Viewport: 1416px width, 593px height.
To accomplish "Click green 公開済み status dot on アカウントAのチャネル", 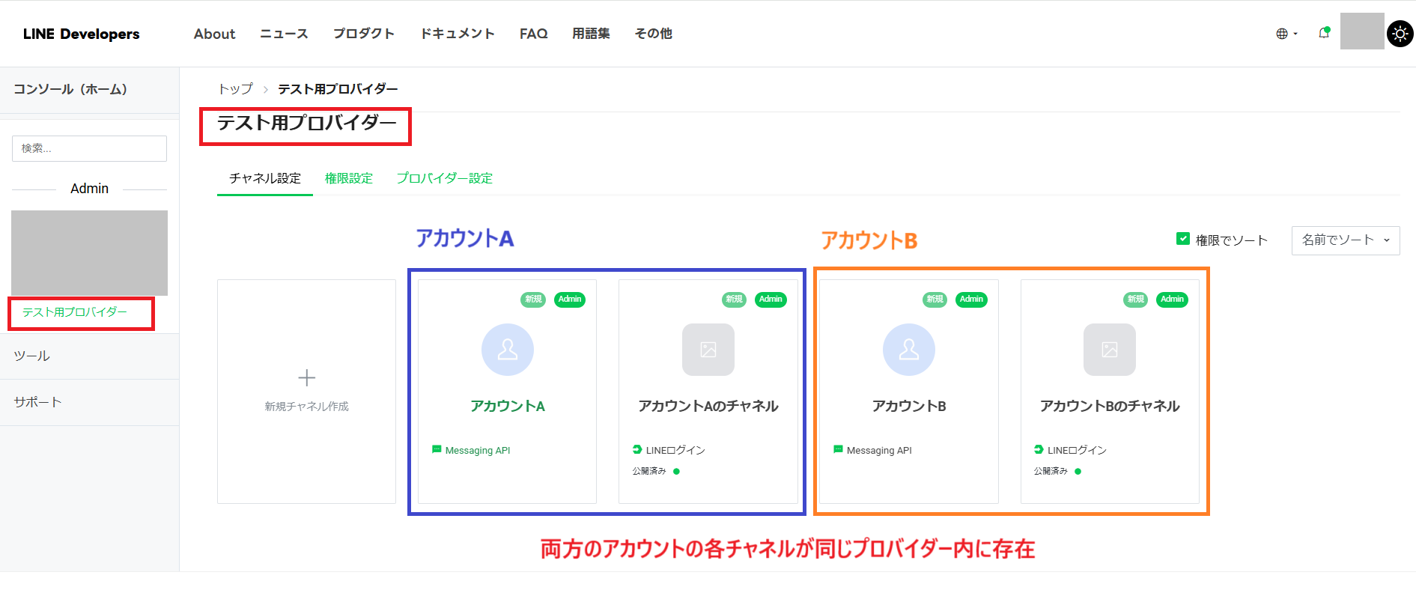I will point(676,472).
